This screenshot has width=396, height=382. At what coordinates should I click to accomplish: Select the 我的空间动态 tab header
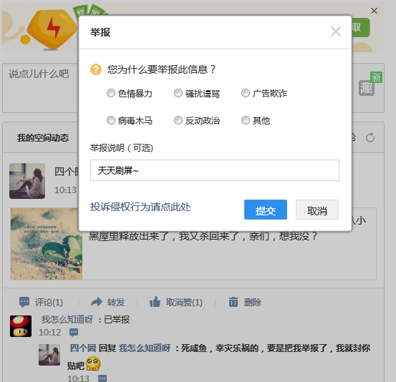[43, 138]
